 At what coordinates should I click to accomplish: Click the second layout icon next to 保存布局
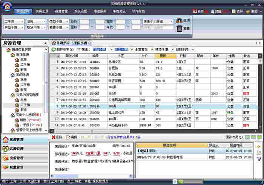click(253, 137)
